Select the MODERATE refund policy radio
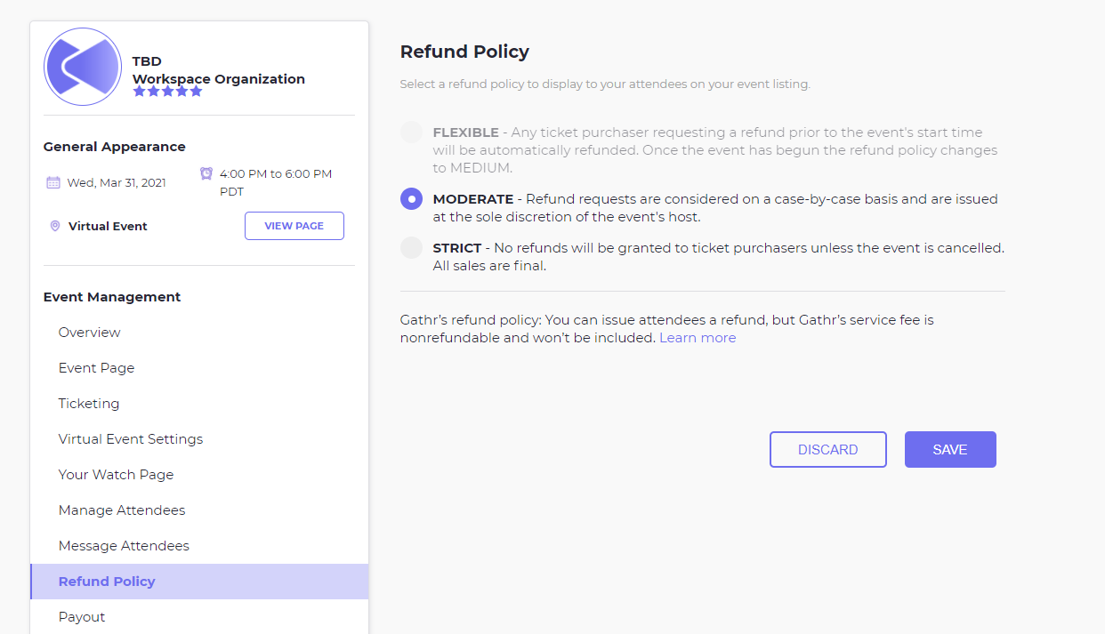 coord(411,199)
